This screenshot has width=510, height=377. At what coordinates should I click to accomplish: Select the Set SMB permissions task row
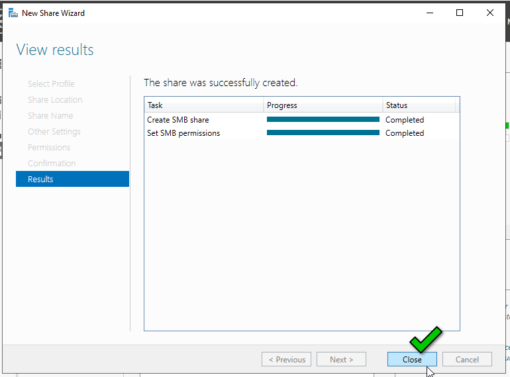[183, 133]
